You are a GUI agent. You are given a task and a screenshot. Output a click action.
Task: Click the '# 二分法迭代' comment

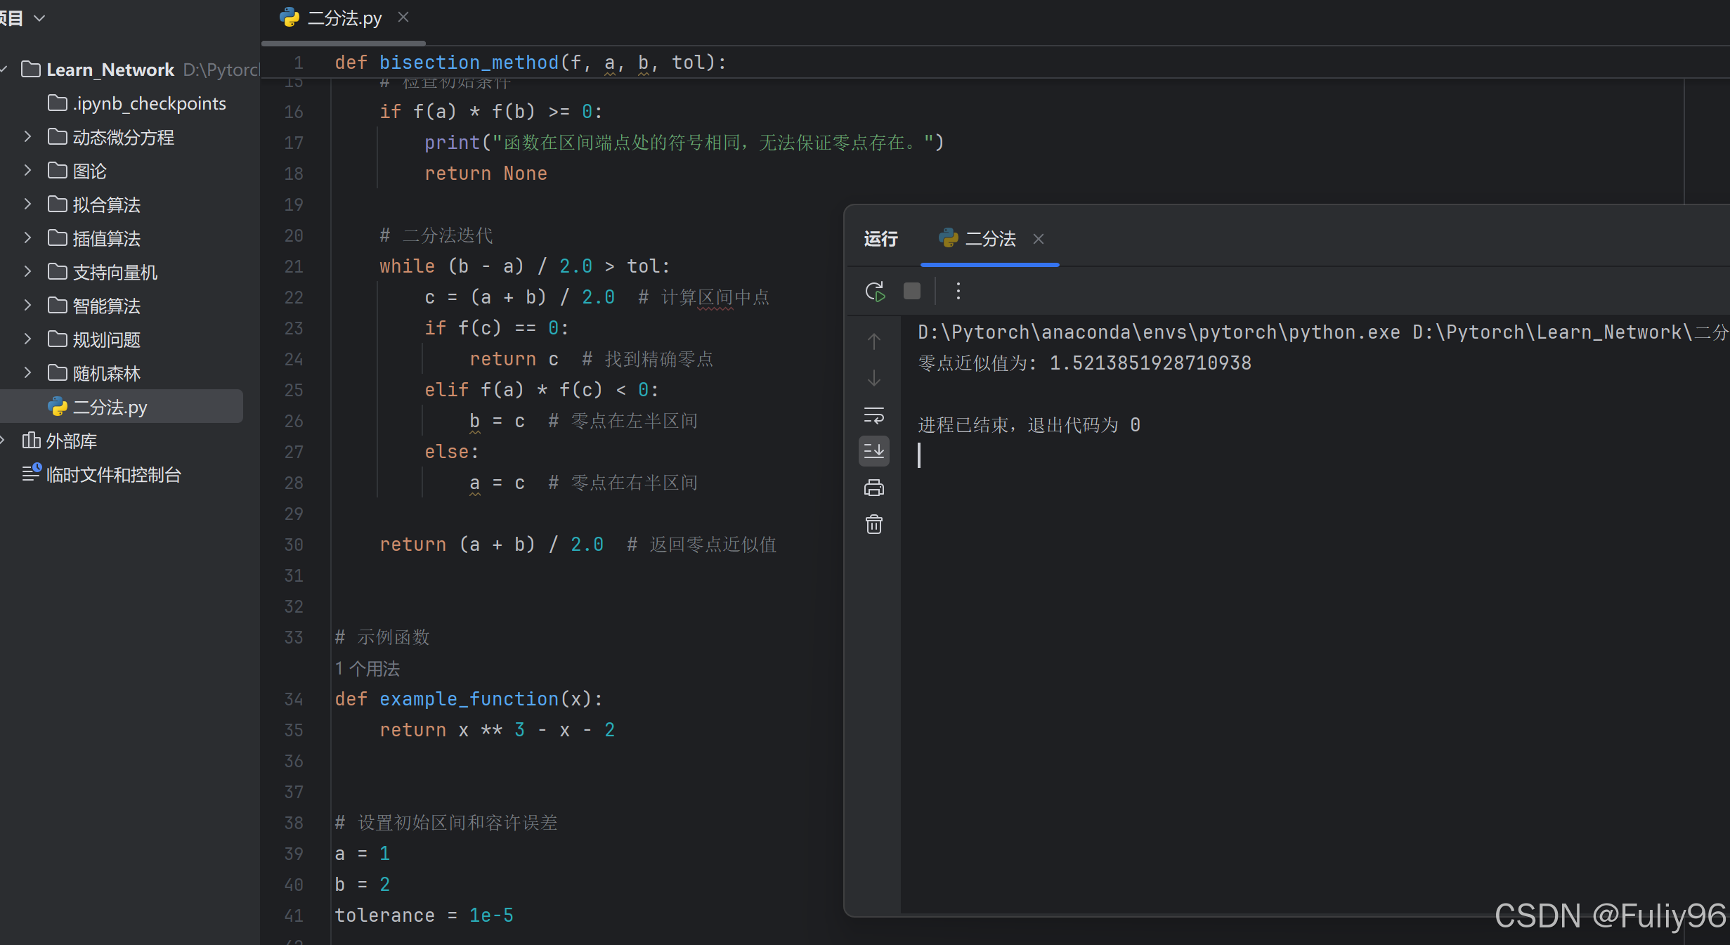click(436, 235)
